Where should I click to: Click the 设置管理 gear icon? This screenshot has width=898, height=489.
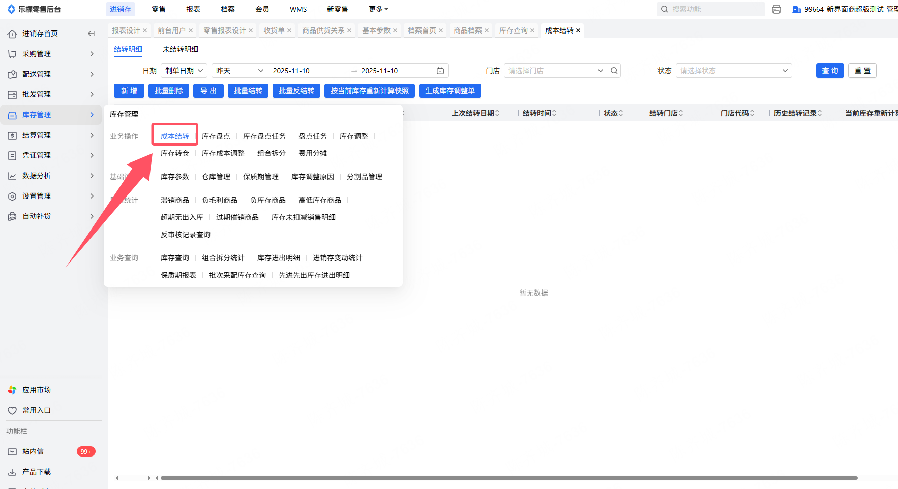coord(12,196)
